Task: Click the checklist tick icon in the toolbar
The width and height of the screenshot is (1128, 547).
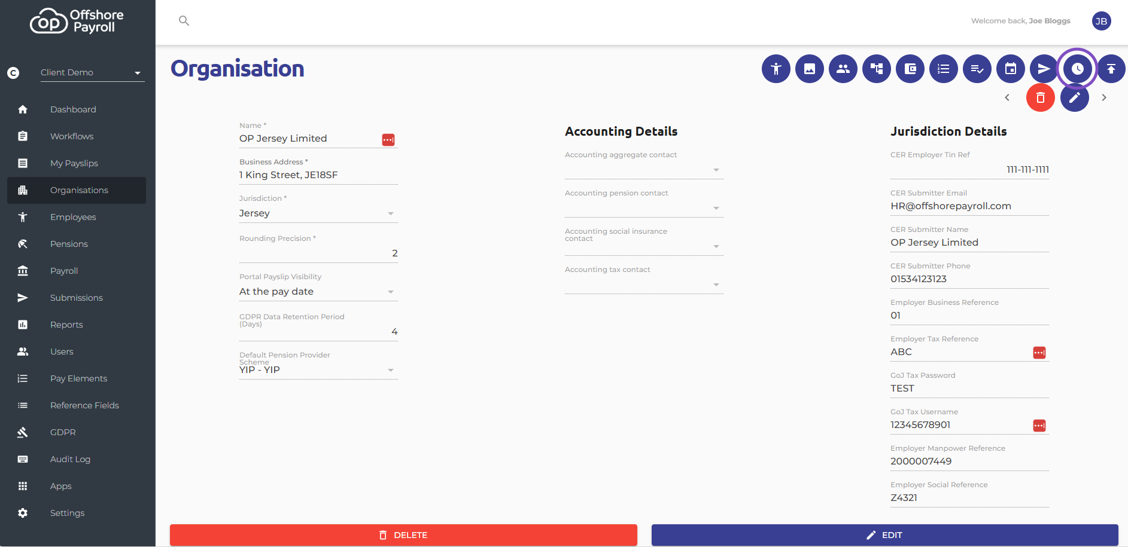Action: tap(977, 69)
